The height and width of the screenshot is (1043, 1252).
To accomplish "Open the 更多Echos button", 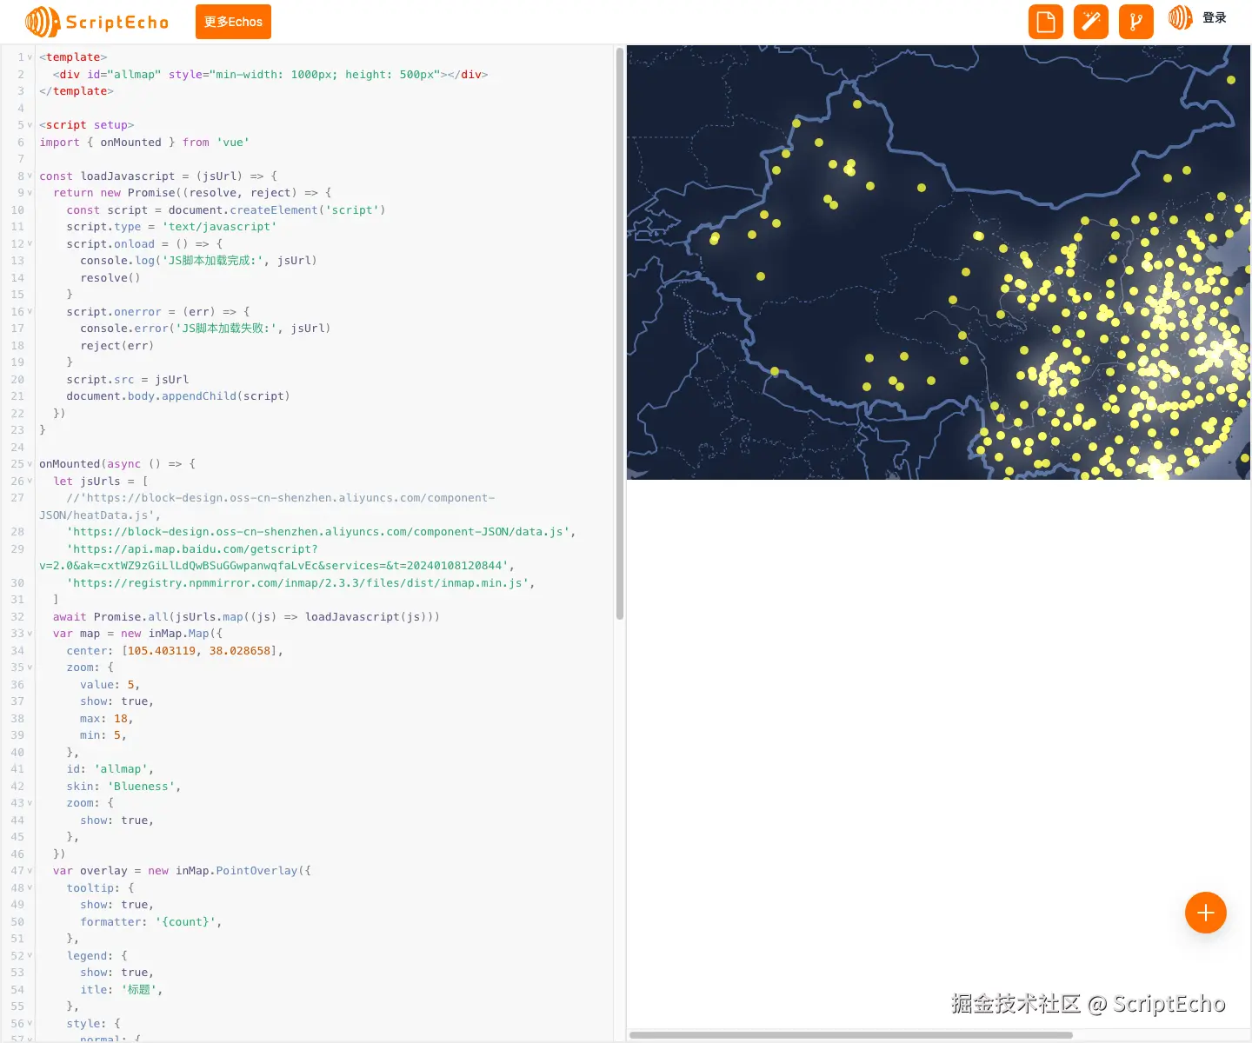I will [233, 22].
